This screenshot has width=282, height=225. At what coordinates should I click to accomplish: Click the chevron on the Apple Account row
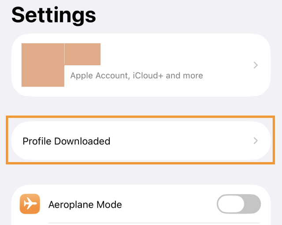256,65
